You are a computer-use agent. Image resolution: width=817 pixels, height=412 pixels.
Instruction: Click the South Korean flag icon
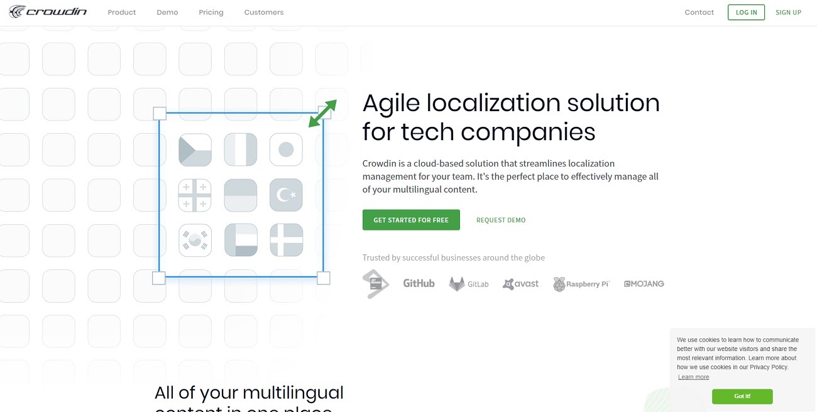[195, 241]
